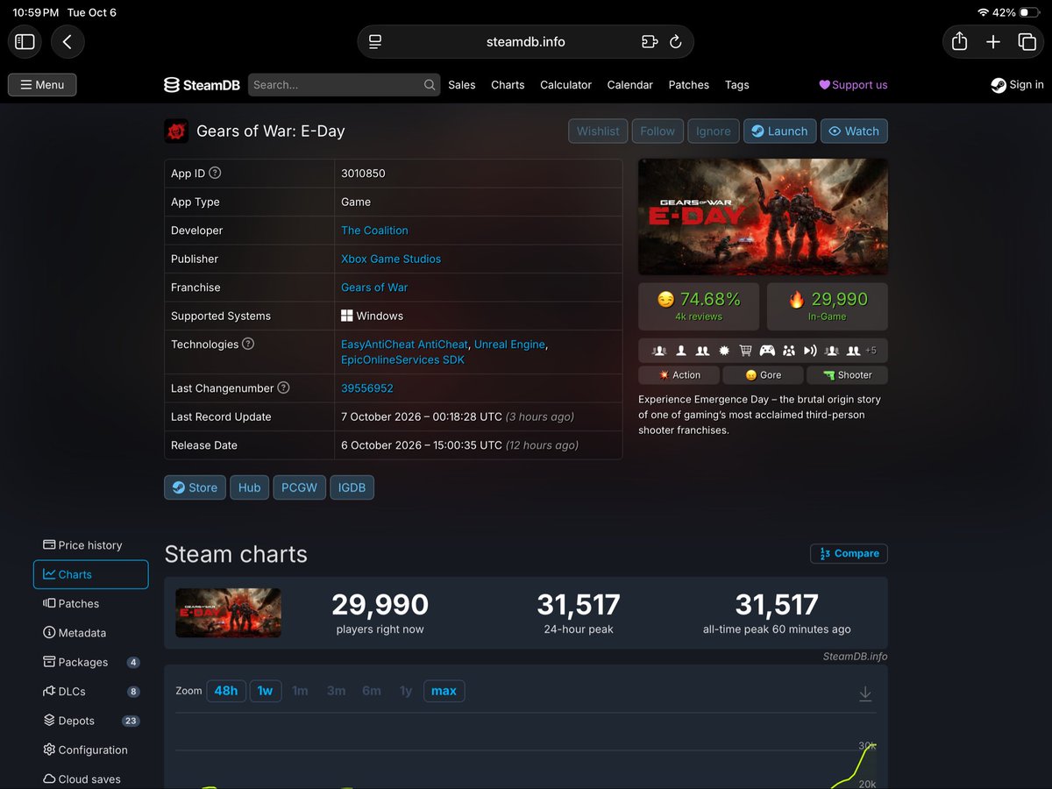Open the IGDB button
Viewport: 1052px width, 789px height.
tap(352, 487)
